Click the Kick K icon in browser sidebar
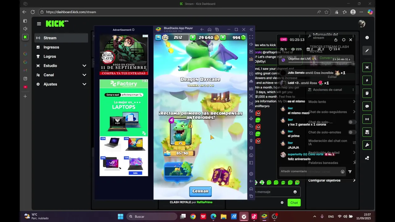395x222 pixels. (25, 37)
